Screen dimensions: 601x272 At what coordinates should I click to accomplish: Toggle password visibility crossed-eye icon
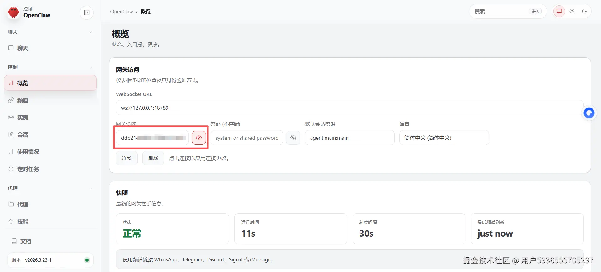[293, 138]
